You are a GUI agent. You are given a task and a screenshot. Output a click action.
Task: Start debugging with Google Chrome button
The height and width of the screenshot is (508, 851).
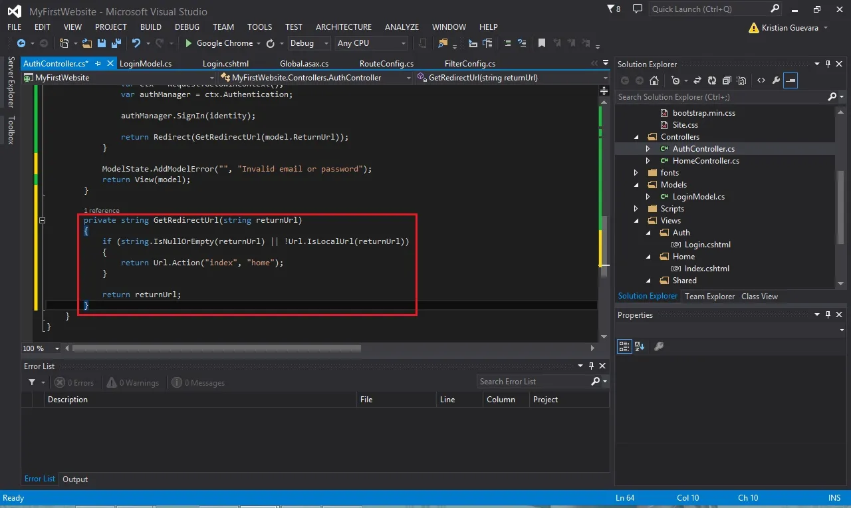point(219,43)
